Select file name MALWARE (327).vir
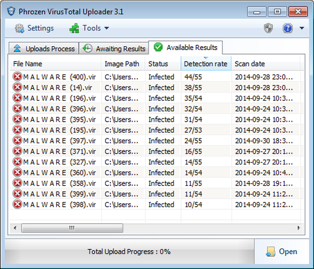The height and width of the screenshot is (269, 314). pyautogui.click(x=59, y=162)
